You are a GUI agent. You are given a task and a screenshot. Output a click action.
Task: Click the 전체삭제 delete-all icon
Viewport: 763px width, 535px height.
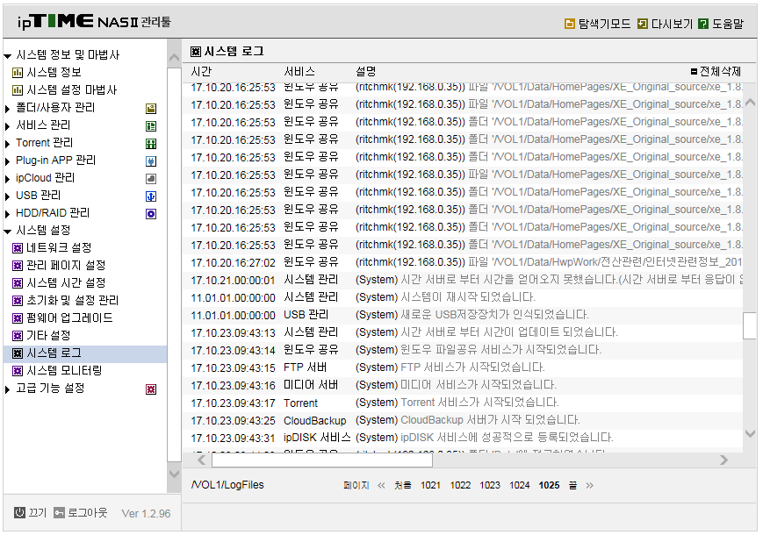[x=694, y=72]
